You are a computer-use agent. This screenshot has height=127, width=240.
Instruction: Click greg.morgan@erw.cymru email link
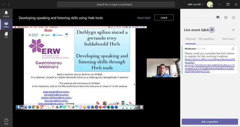pos(56,92)
